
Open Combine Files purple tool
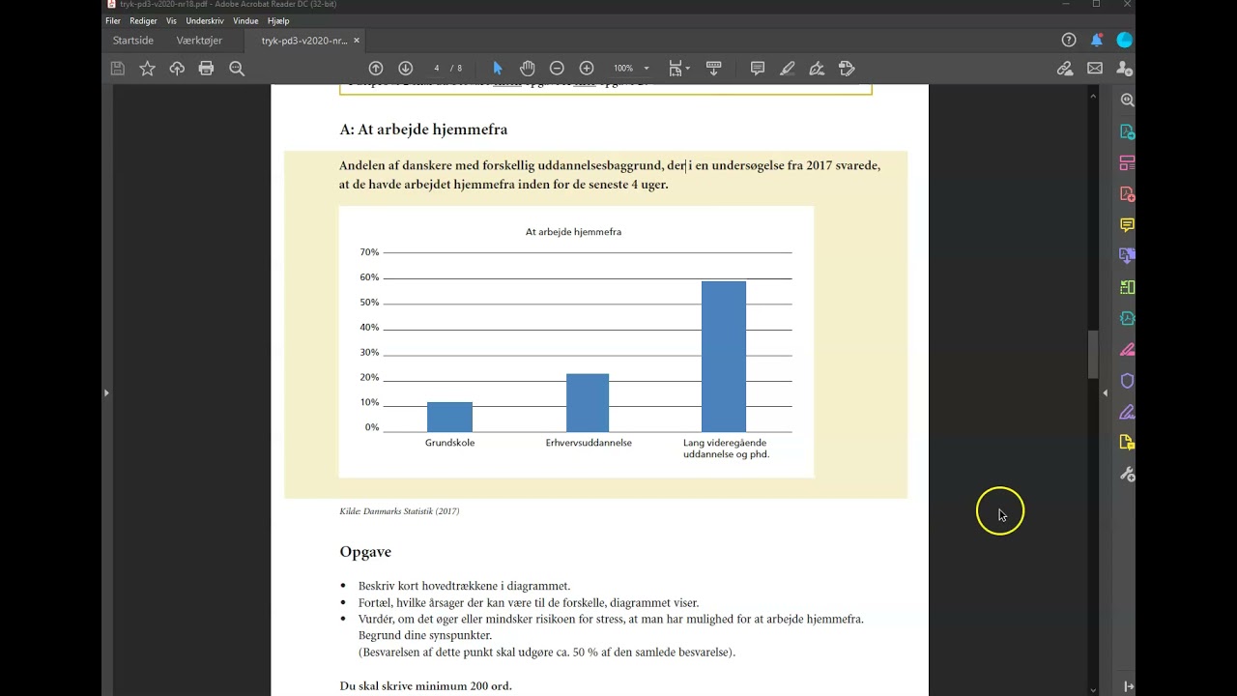point(1127,256)
